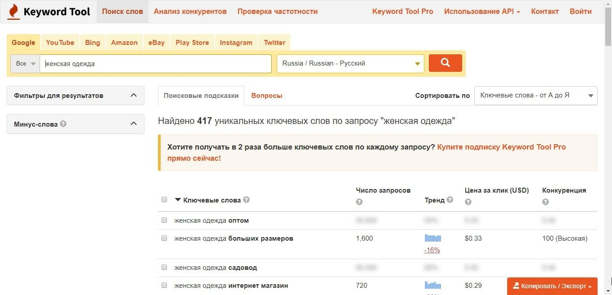Switch to the eBay tab
The height and width of the screenshot is (295, 612).
(x=157, y=43)
